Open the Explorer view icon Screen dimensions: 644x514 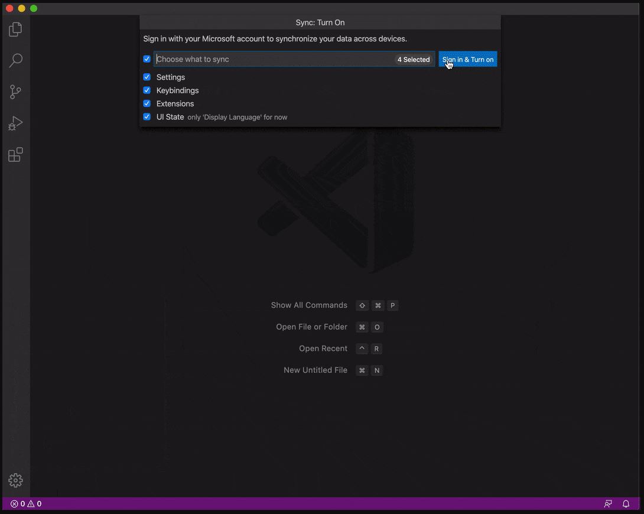coord(15,29)
